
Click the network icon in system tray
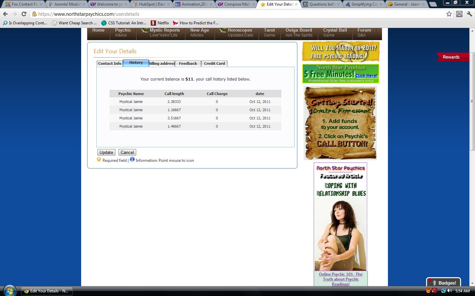tap(443, 291)
